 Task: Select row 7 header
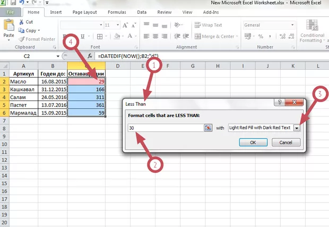[x=4, y=121]
